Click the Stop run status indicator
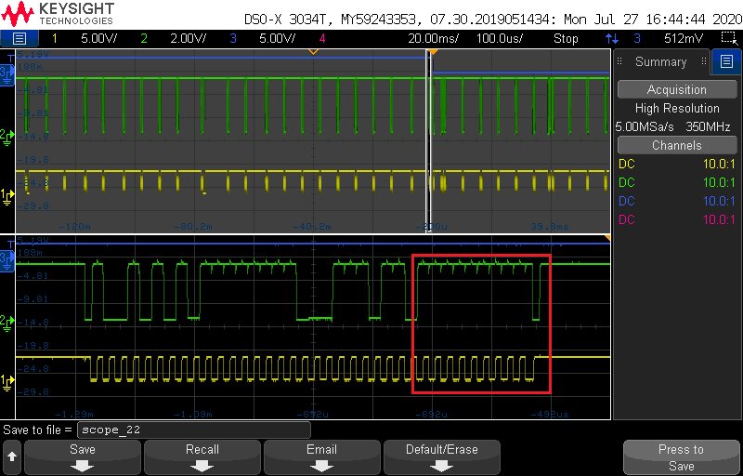The height and width of the screenshot is (476, 743). coord(566,38)
